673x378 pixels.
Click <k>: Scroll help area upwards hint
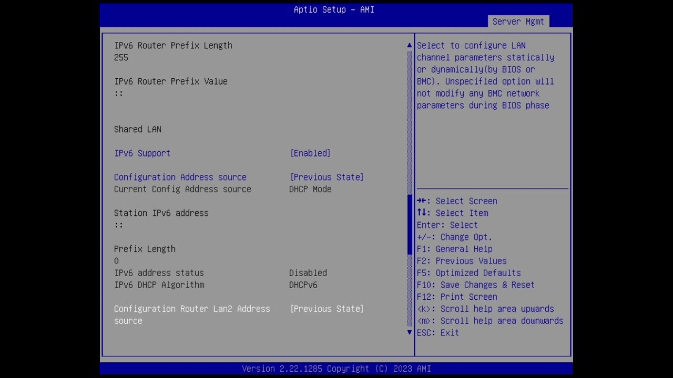click(485, 309)
